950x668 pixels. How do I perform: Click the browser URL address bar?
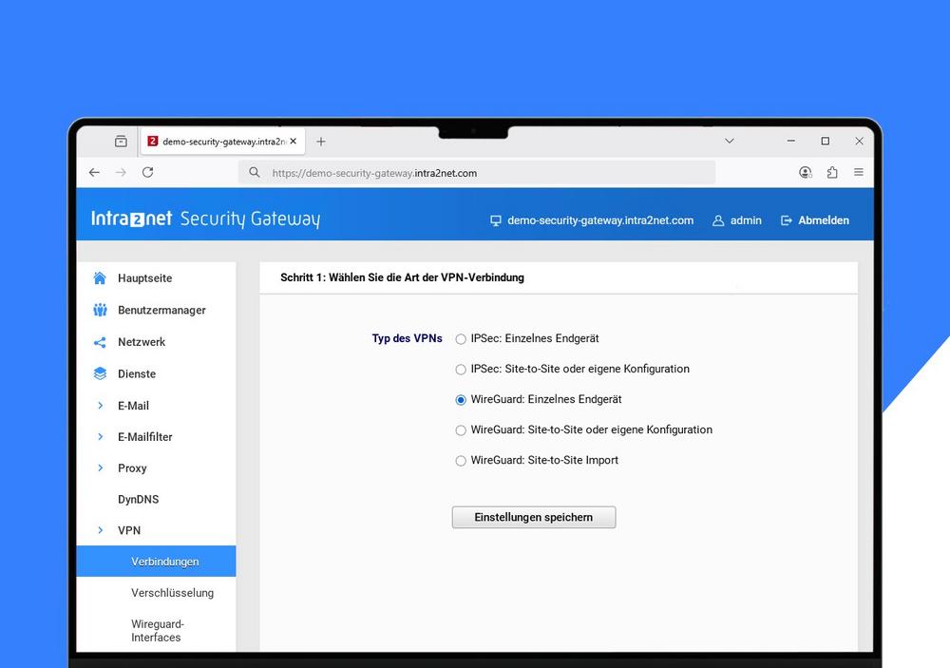(475, 173)
